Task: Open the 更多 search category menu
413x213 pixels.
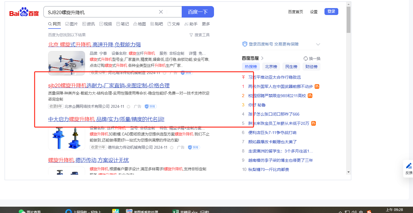Action: click(206, 24)
